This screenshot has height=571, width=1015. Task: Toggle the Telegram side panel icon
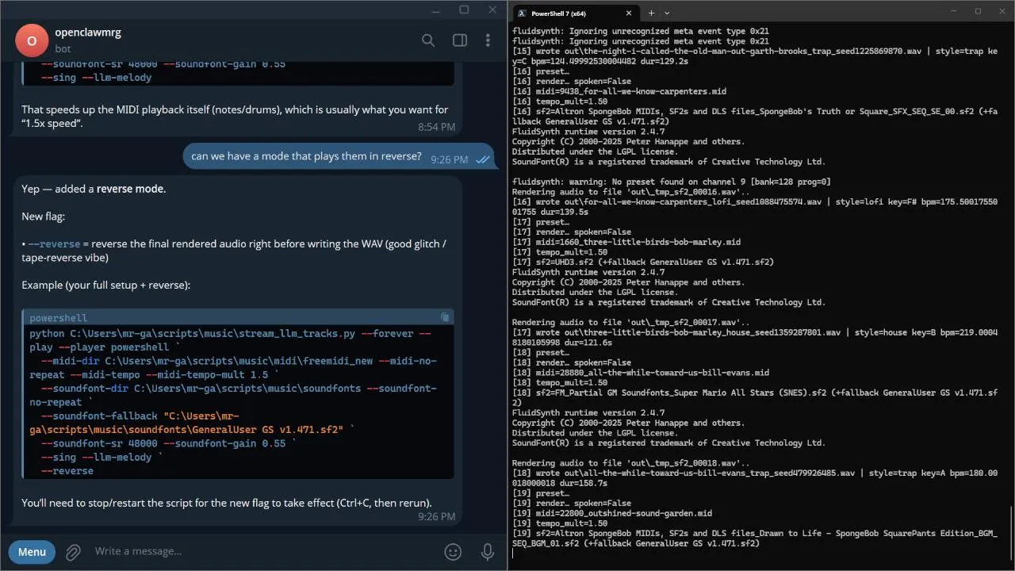(459, 40)
